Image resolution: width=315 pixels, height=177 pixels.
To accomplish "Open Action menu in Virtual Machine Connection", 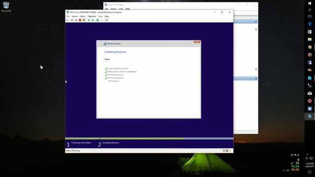I will pyautogui.click(x=74, y=16).
